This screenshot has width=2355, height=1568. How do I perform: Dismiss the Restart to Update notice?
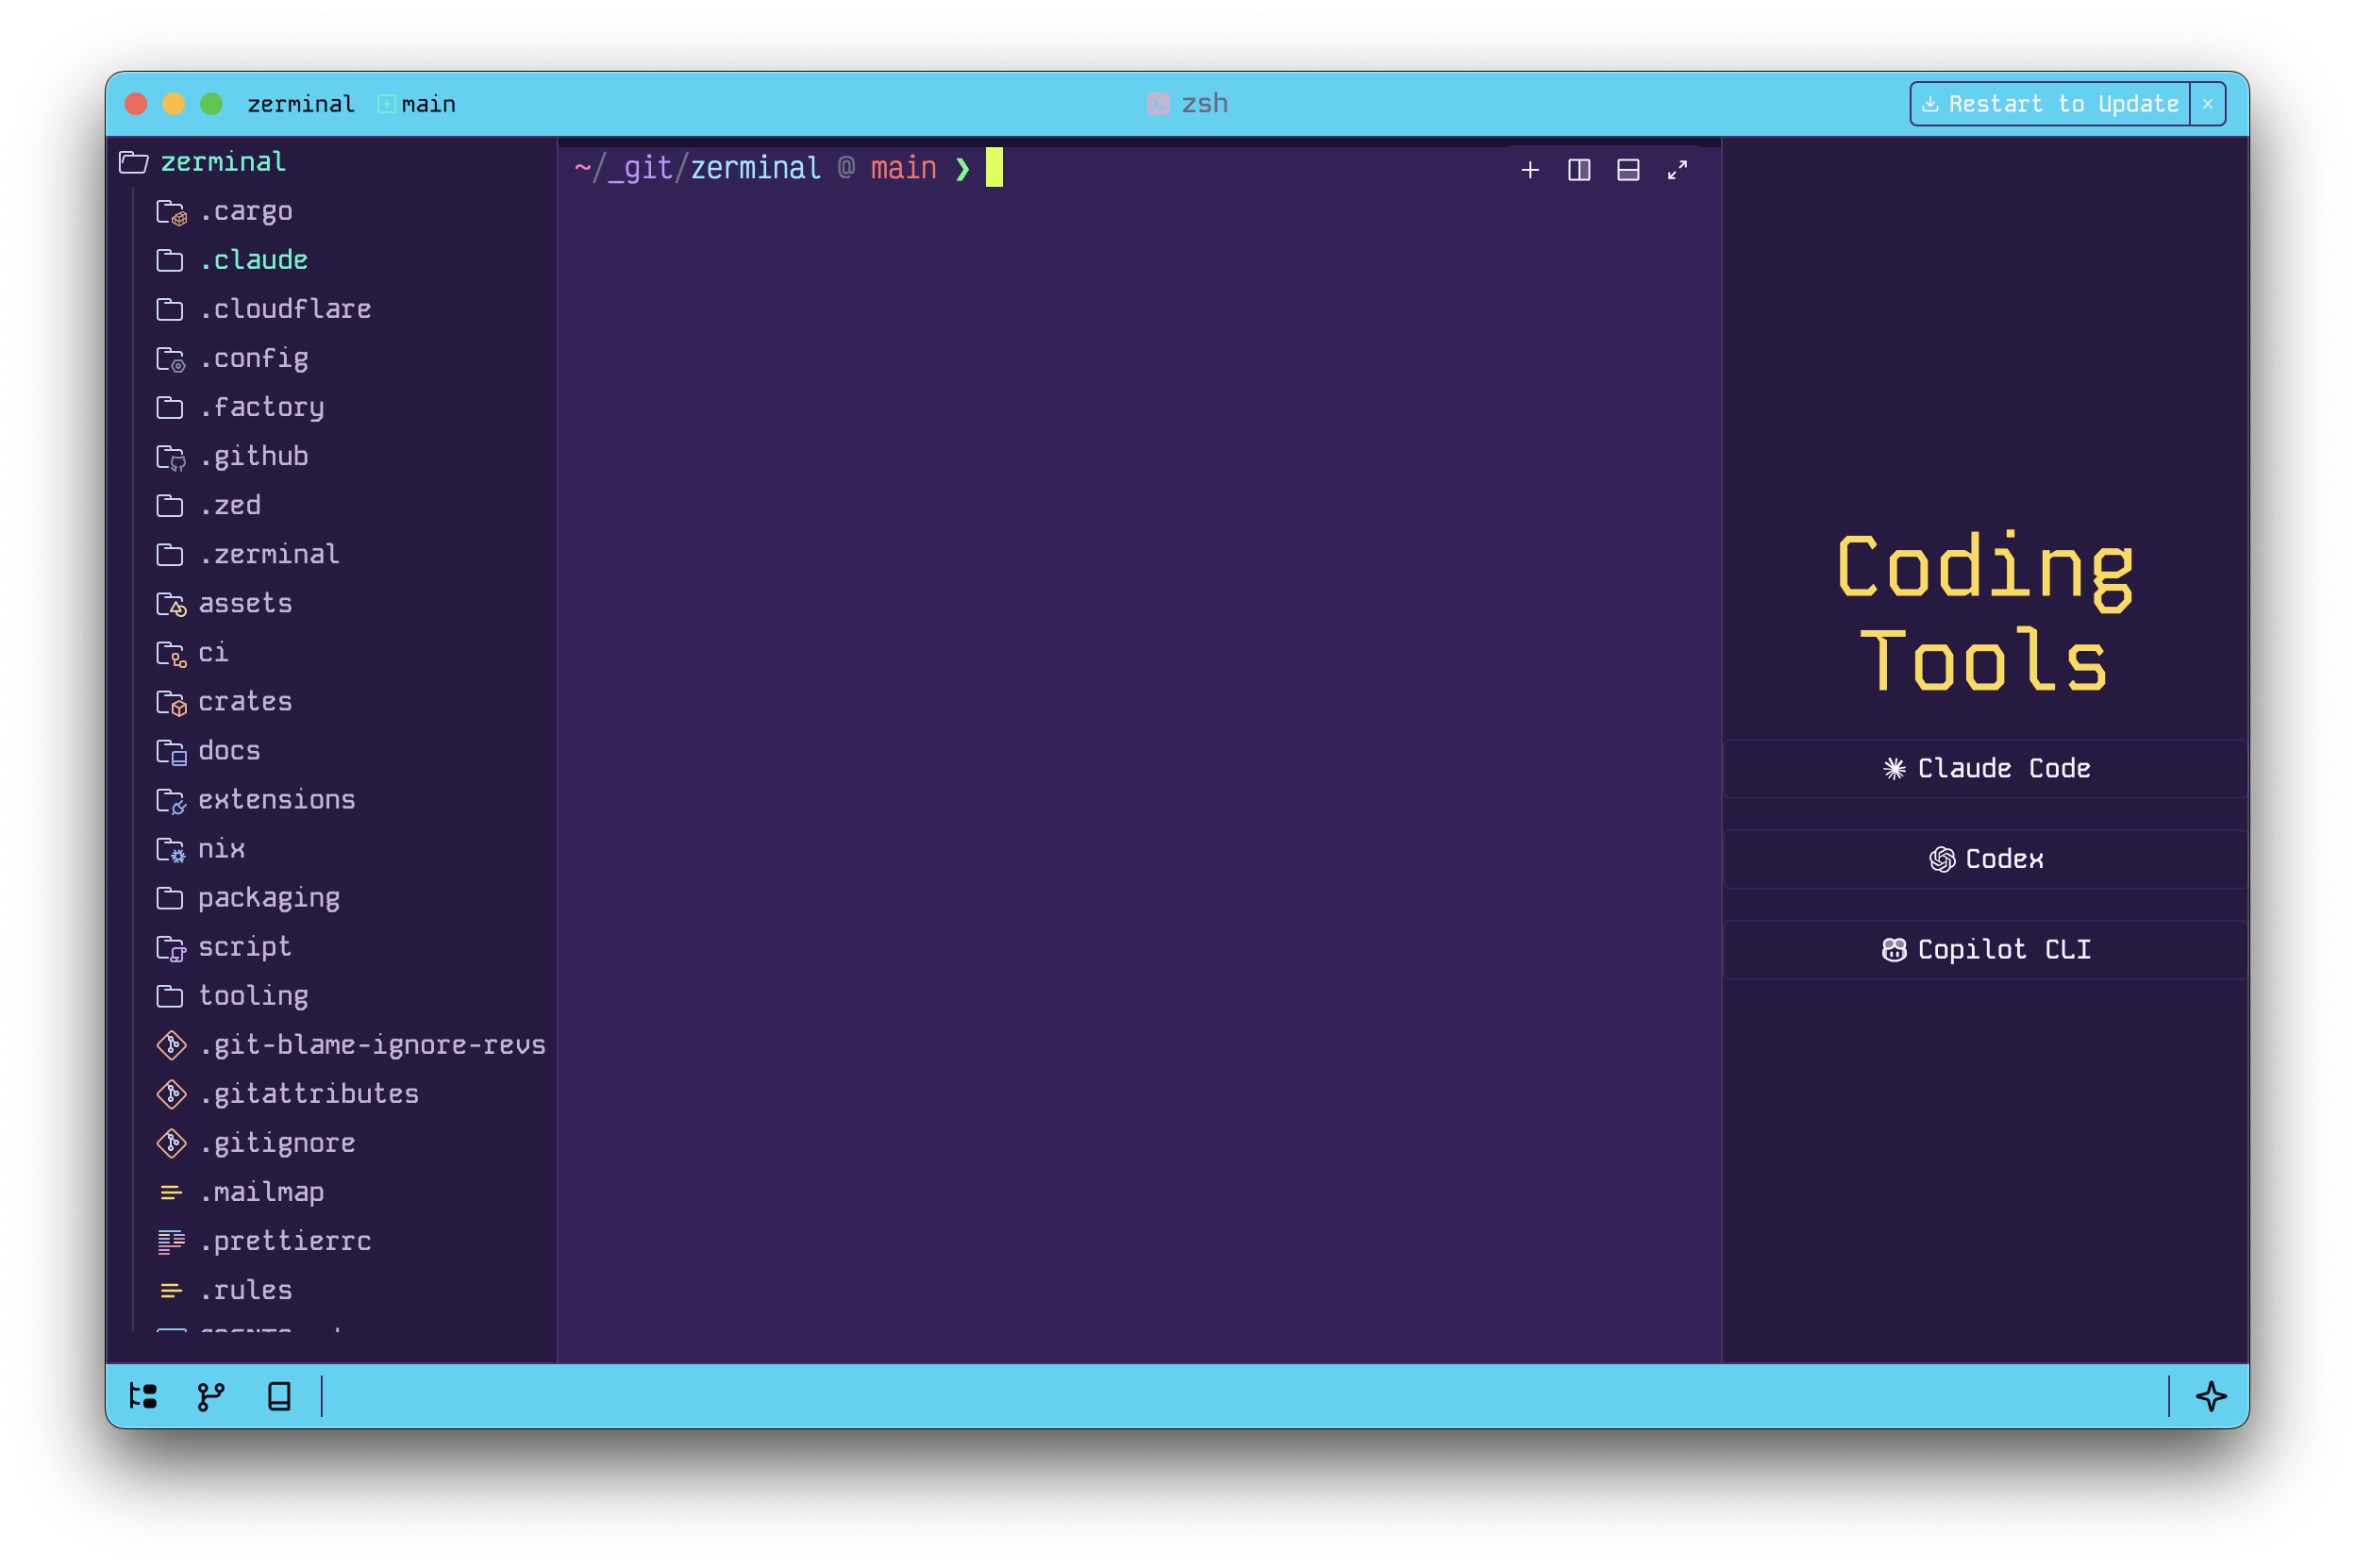click(x=2206, y=104)
